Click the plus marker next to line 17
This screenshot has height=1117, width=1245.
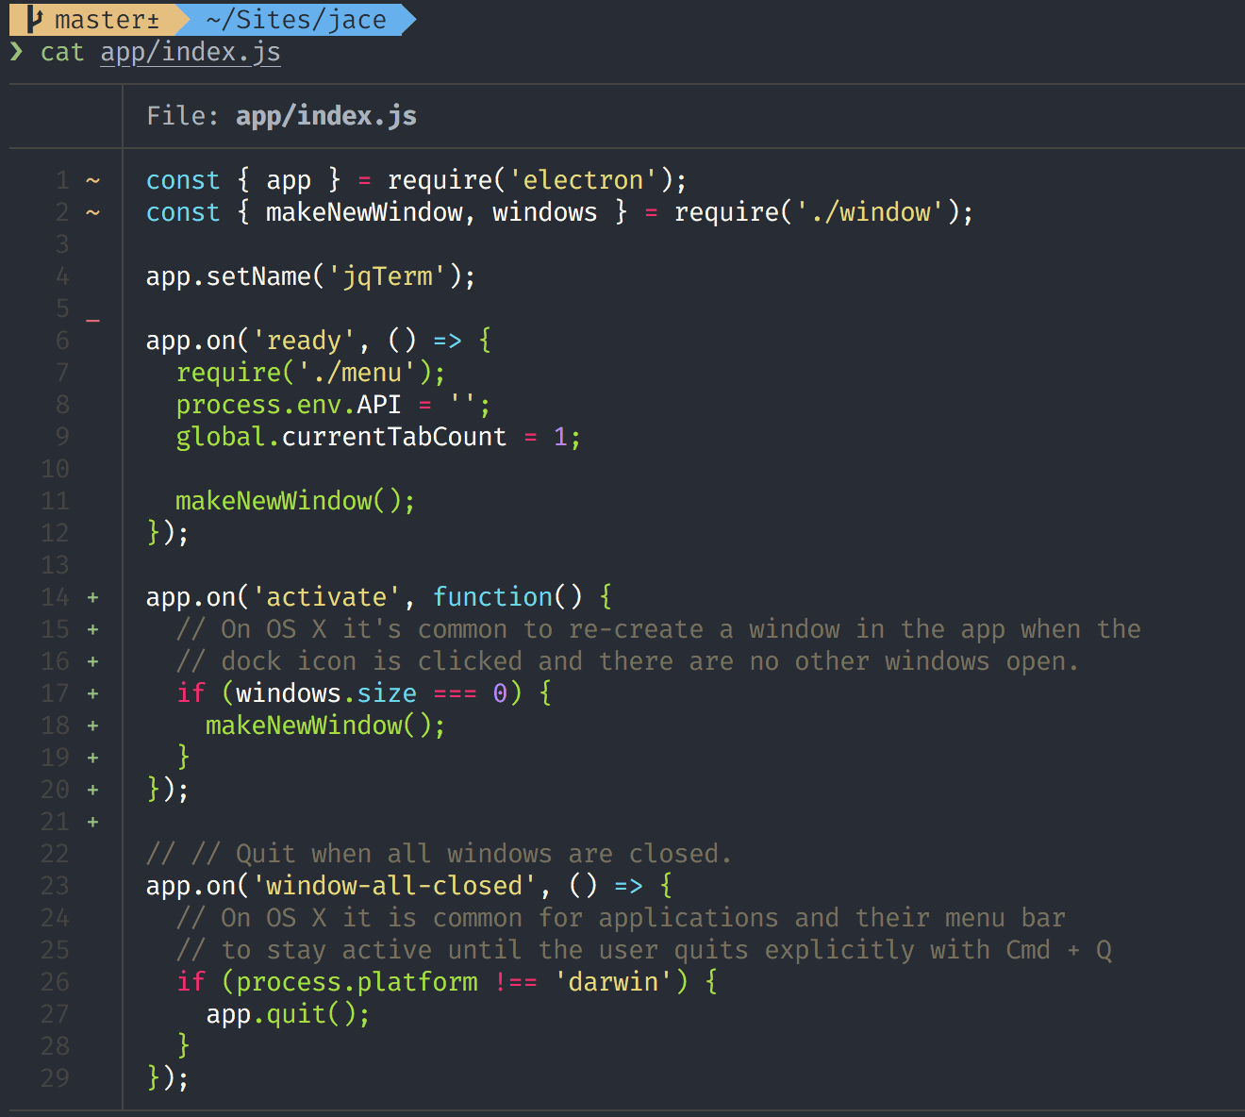[92, 693]
